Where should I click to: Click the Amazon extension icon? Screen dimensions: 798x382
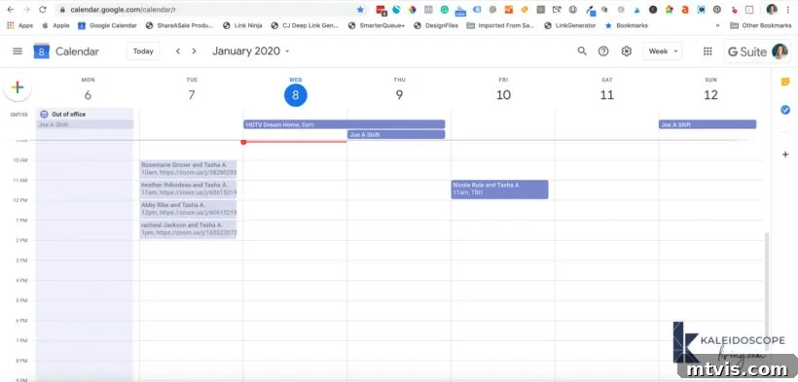tap(685, 9)
